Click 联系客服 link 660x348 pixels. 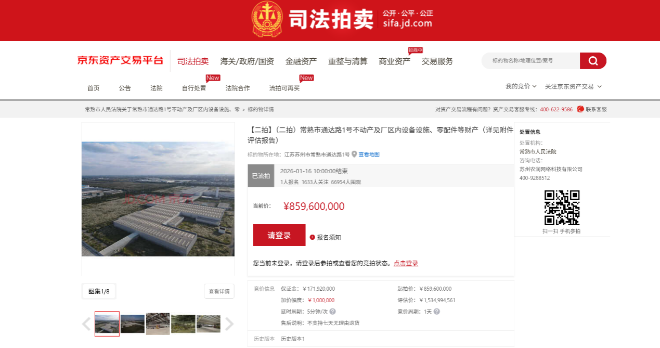point(596,109)
